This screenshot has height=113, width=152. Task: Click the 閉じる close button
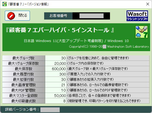point(17,16)
